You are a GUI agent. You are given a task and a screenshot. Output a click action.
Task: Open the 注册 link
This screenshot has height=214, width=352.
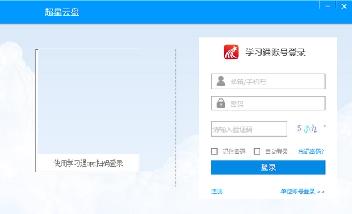[x=217, y=191]
